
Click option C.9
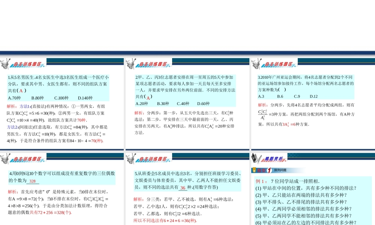click(x=297, y=96)
